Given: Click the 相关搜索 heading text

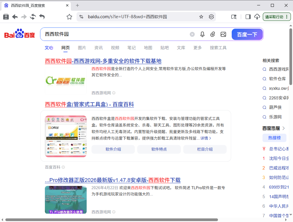Looking at the screenshot, I should [x=271, y=61].
